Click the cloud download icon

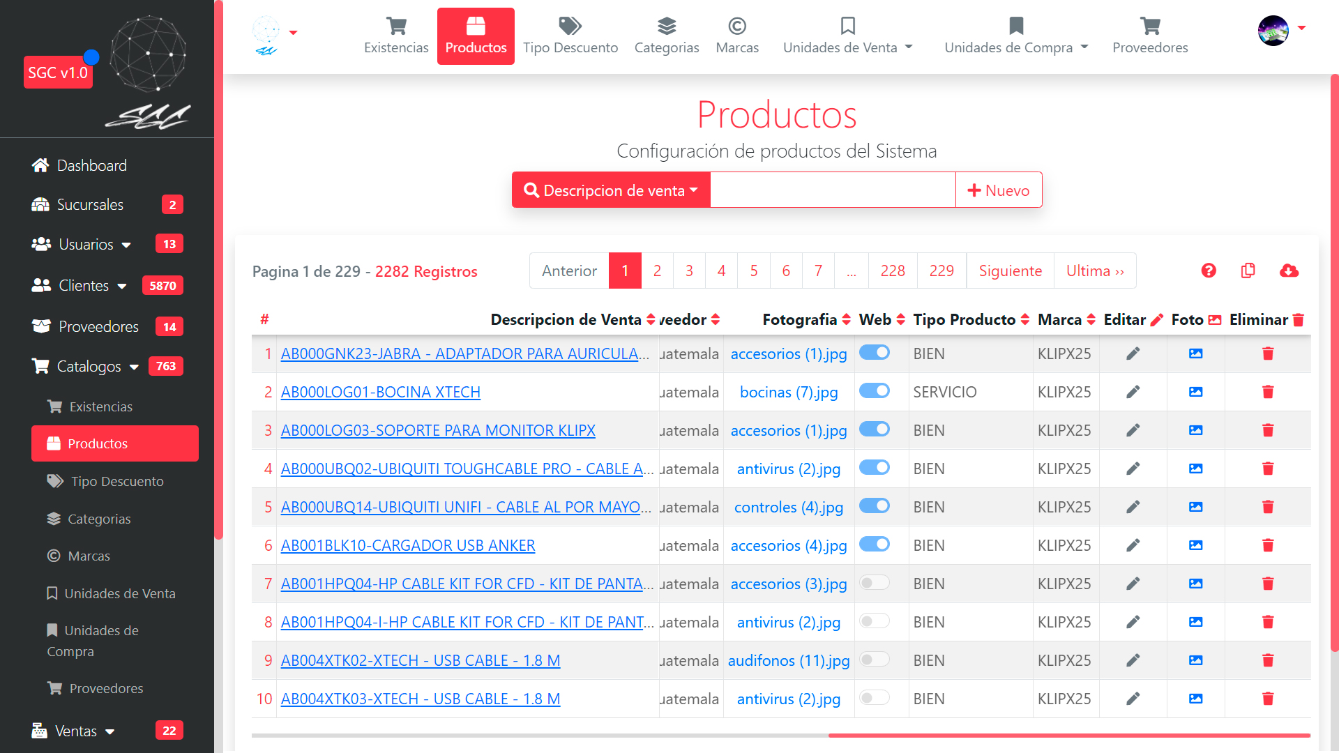(x=1289, y=271)
